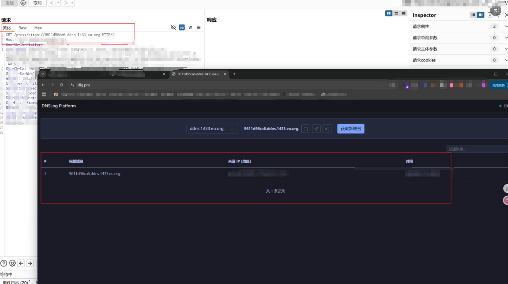This screenshot has width=508, height=284.
Task: Switch to the 美化 pretty tab
Action: coord(7,28)
